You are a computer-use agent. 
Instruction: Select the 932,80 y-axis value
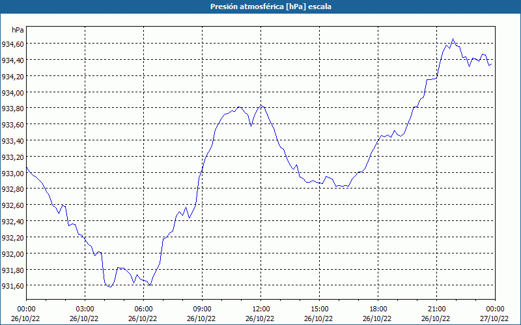pos(12,189)
